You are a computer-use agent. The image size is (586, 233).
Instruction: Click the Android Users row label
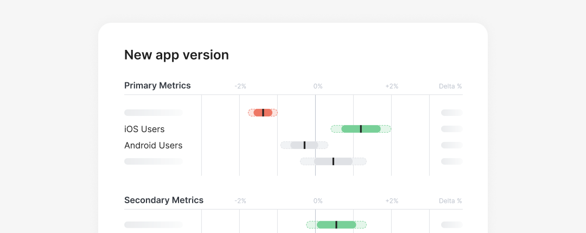[153, 146]
